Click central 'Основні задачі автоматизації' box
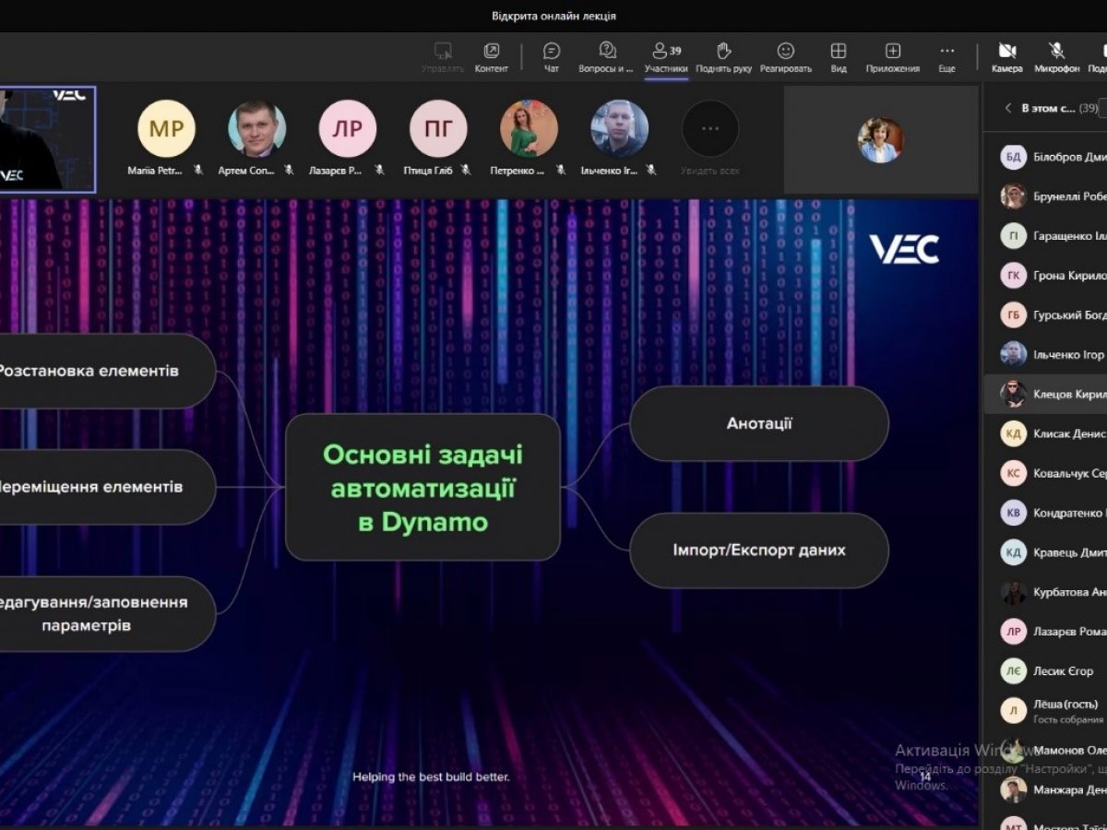 coord(423,487)
